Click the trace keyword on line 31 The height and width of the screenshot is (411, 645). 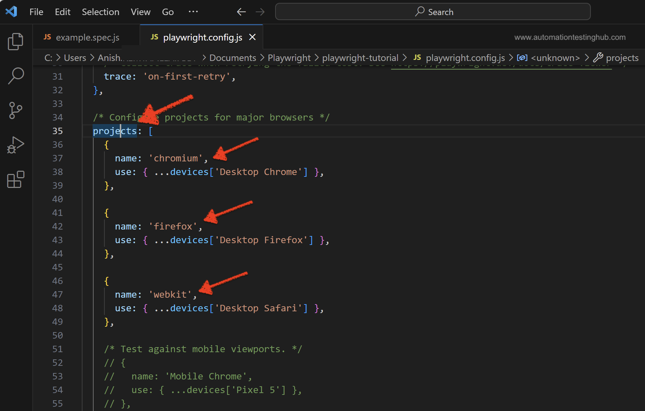point(118,76)
